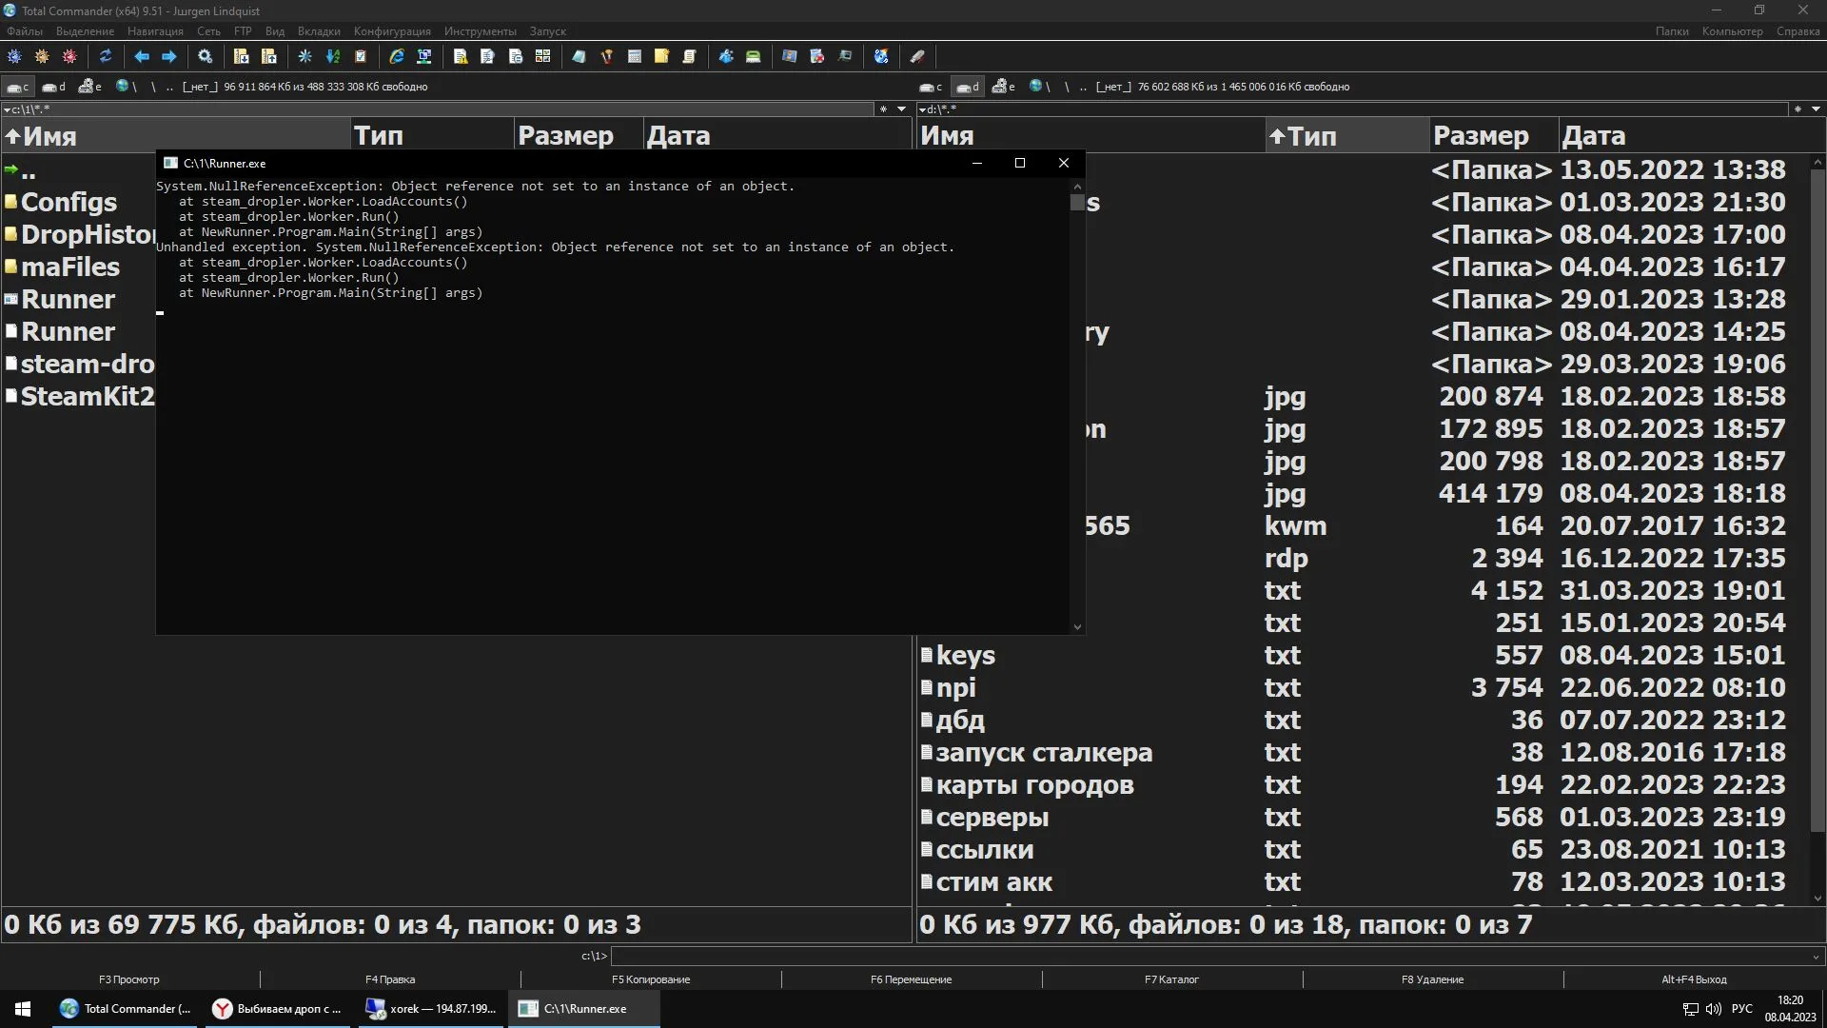Click the A-Z sort toolbar icon
Screen dimensions: 1827x1028
pyautogui.click(x=333, y=56)
